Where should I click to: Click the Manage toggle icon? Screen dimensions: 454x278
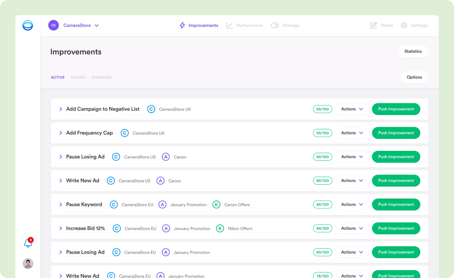coord(275,25)
